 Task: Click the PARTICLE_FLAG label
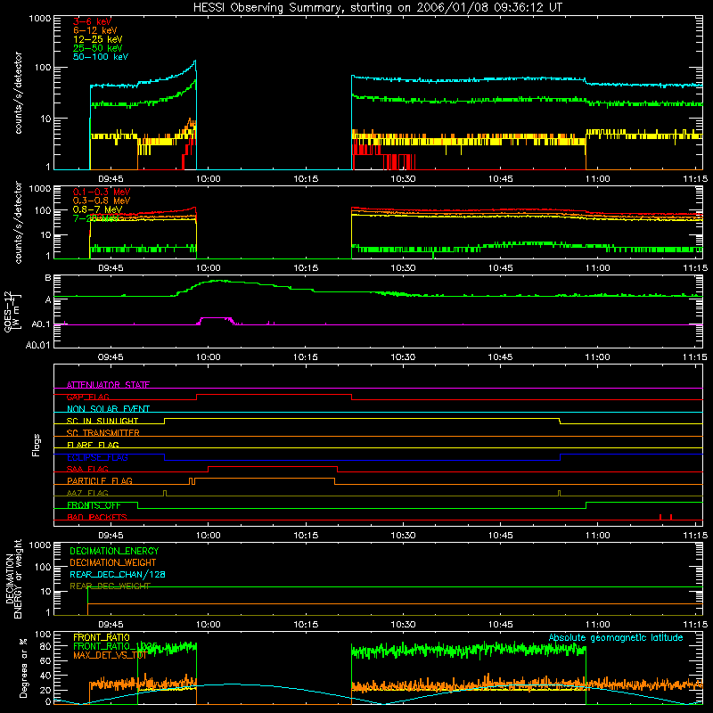pos(100,480)
